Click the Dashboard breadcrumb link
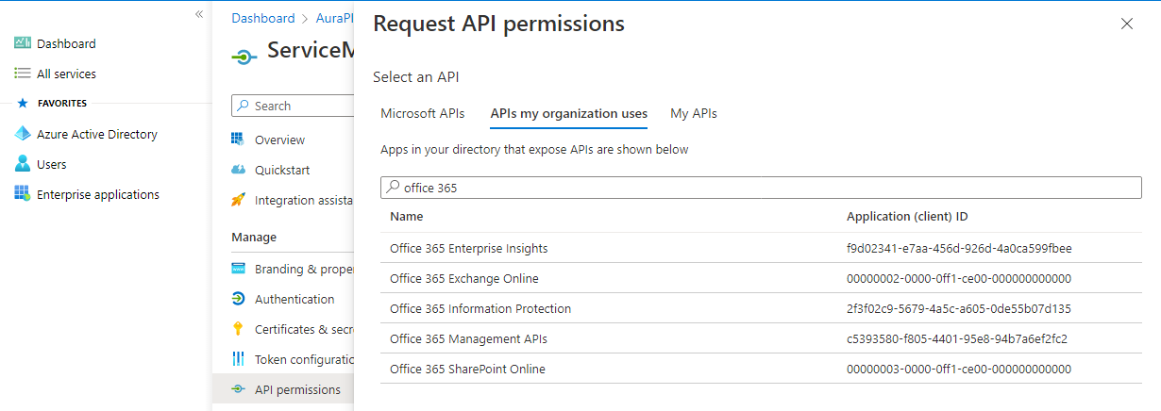The image size is (1161, 411). pos(263,18)
